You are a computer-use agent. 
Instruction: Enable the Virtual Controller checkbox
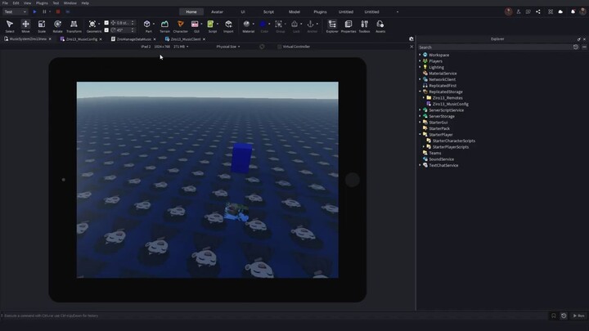pos(279,47)
